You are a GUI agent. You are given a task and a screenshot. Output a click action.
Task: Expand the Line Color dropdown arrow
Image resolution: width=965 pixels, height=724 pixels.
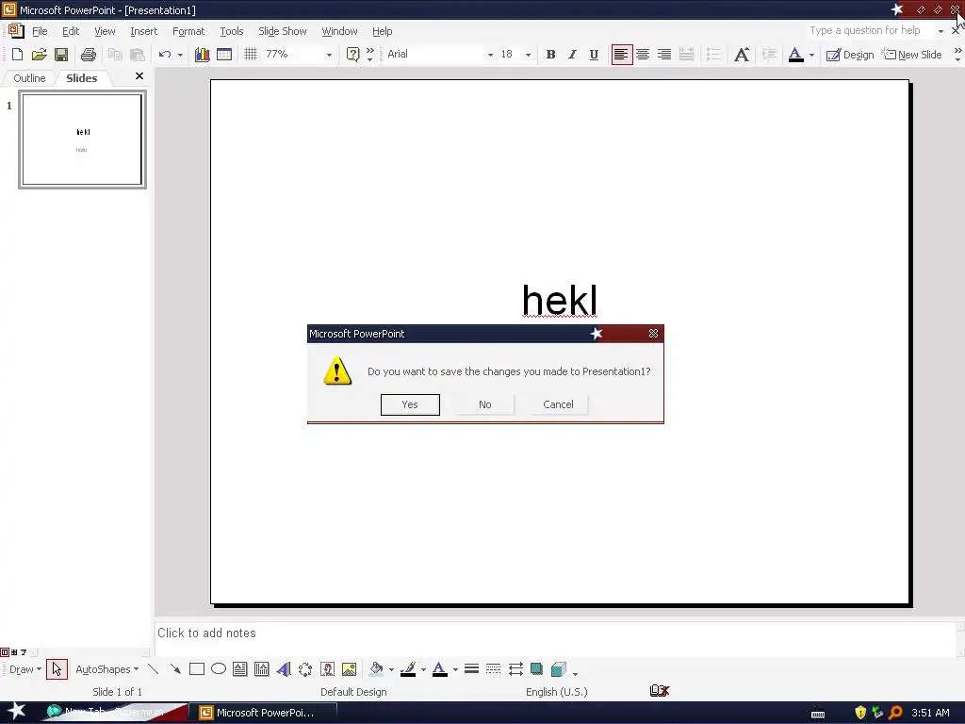423,669
